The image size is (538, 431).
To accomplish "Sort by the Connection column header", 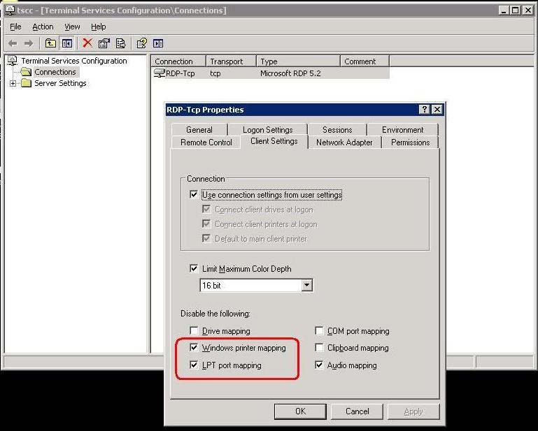I will [178, 61].
